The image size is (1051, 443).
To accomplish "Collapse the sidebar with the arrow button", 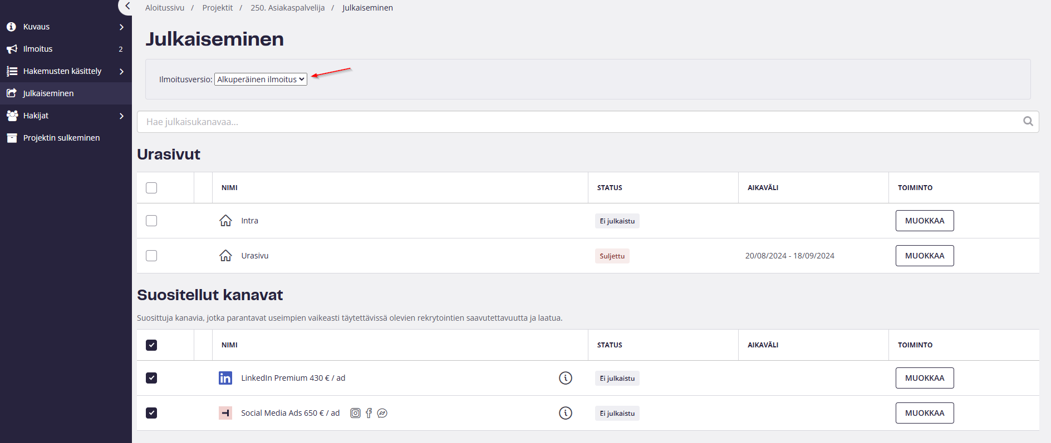I will (x=127, y=6).
